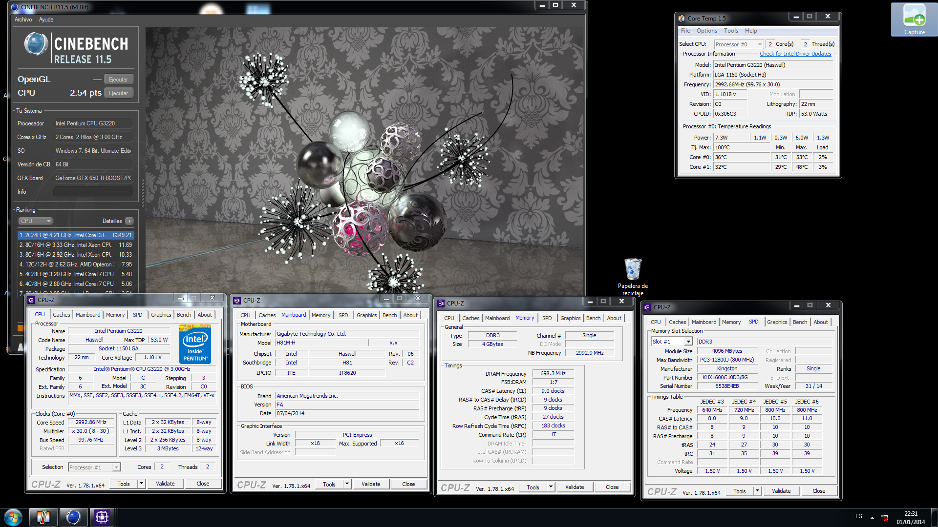Run the OpenGL test with Ejecutar

[x=119, y=80]
